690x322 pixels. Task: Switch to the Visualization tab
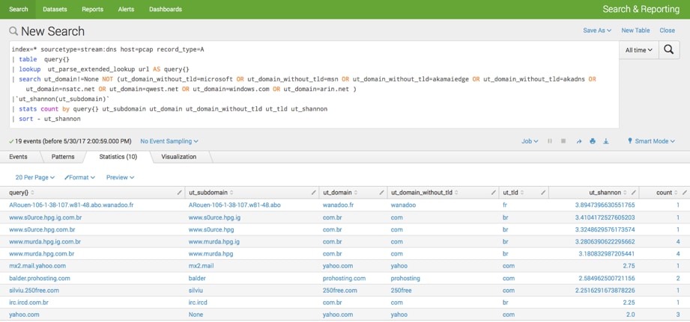pyautogui.click(x=178, y=157)
